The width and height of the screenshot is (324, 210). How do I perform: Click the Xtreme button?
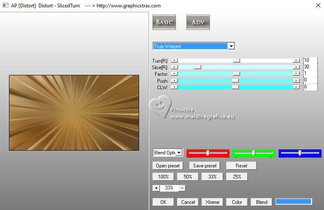tap(212, 202)
